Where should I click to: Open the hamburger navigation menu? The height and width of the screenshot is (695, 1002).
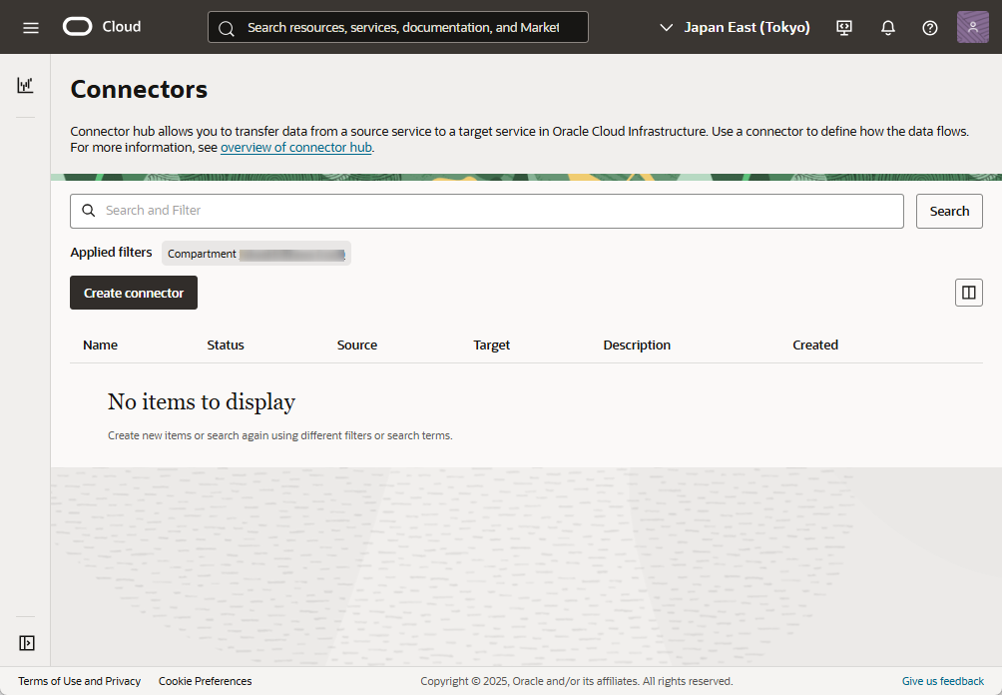31,27
